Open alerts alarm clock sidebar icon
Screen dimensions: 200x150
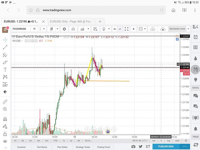point(196,37)
